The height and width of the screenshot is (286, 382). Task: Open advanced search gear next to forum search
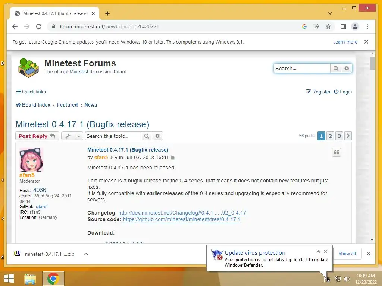pyautogui.click(x=347, y=69)
